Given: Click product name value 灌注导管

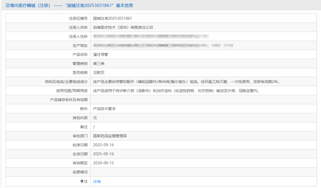Looking at the screenshot, I should click(x=100, y=55).
